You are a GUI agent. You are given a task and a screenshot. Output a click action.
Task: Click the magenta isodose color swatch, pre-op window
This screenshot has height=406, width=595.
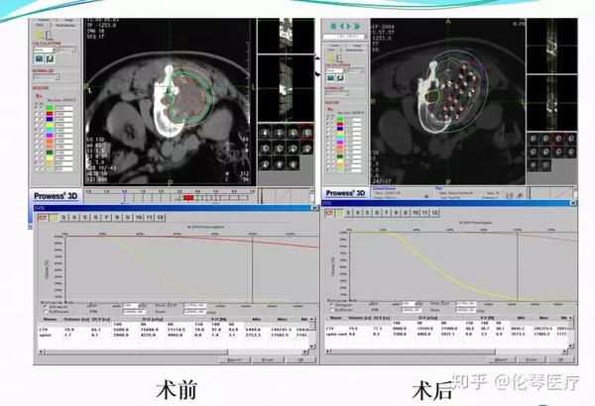[x=50, y=136]
